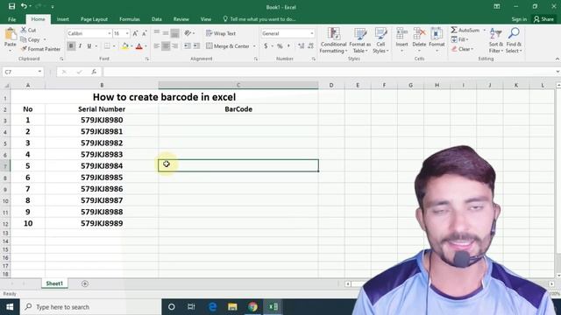This screenshot has height=315, width=561.
Task: Click the Accounting dollar format icon
Action: (266, 46)
